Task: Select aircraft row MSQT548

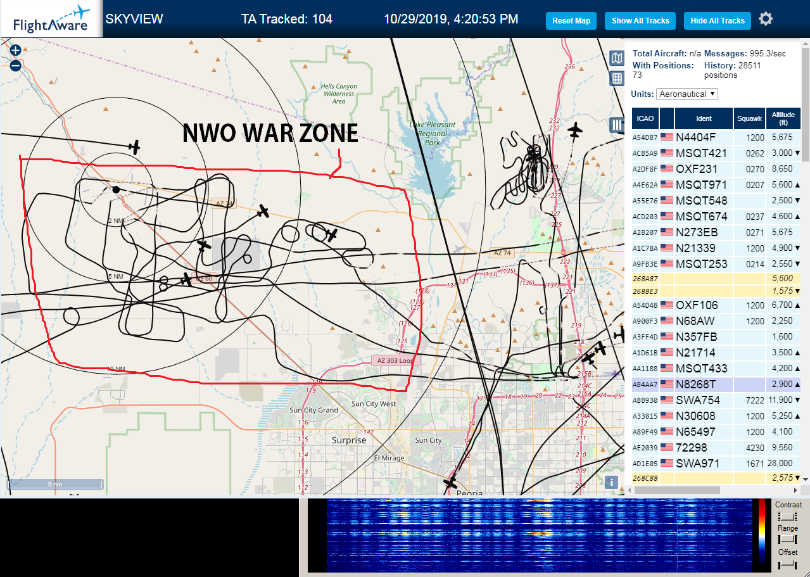Action: pos(716,201)
